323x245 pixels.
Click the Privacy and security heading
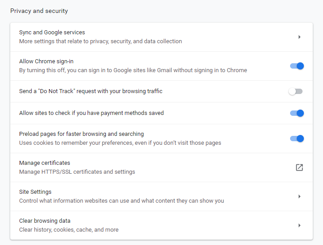(39, 11)
